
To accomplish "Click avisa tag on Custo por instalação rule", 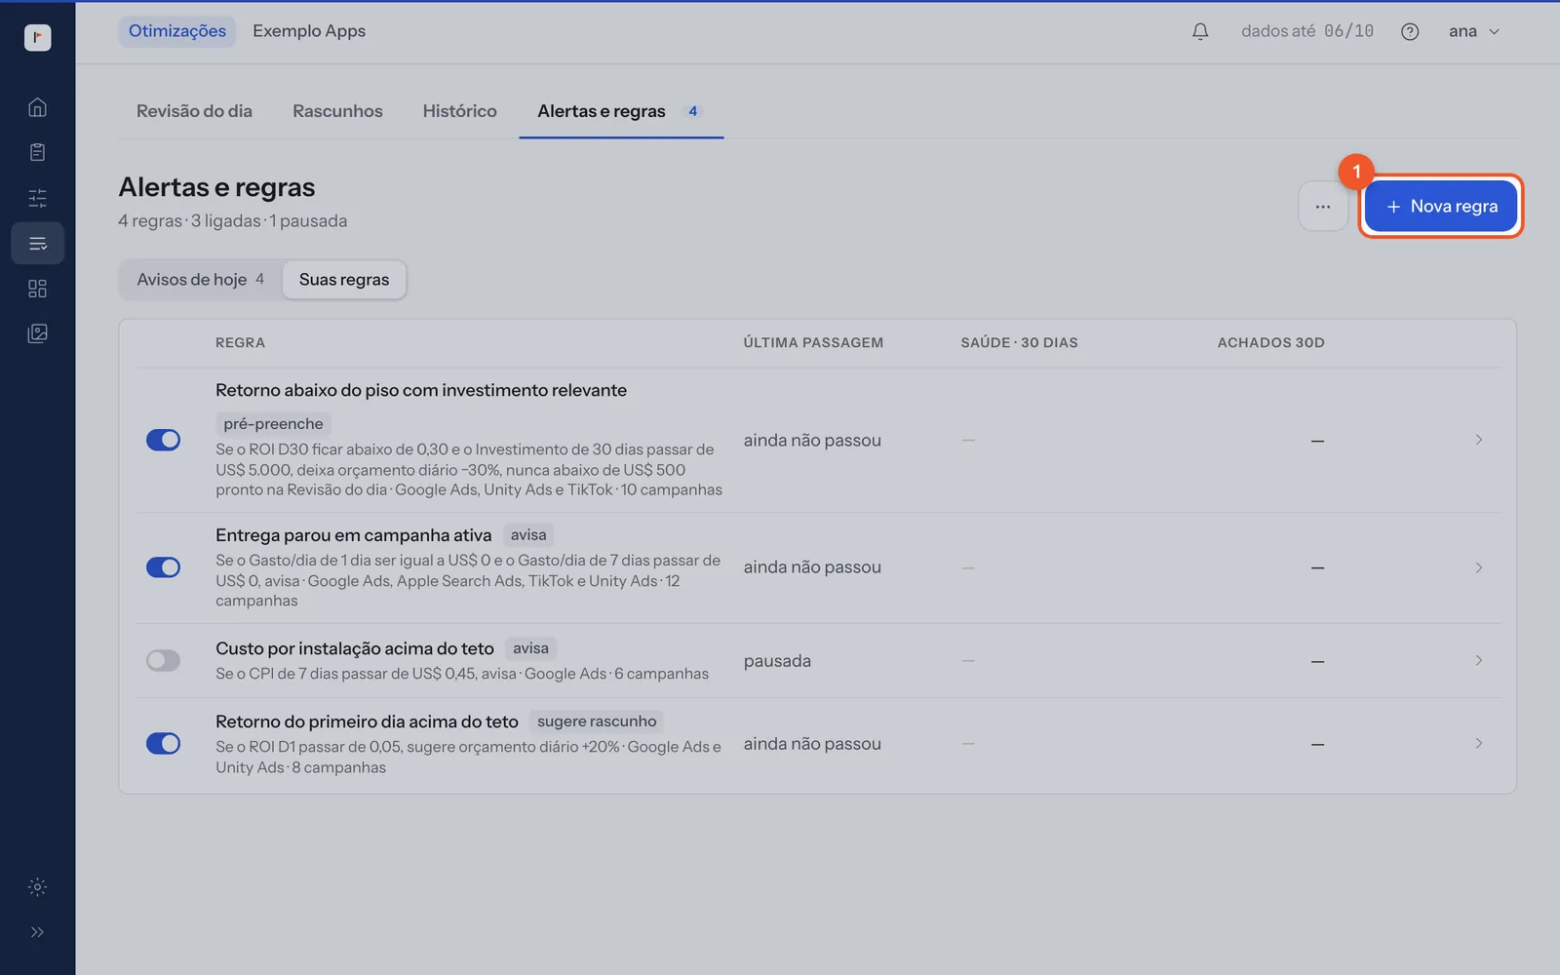I will coord(530,648).
